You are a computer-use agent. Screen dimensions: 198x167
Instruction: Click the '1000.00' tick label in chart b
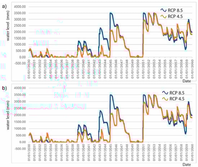click(20, 128)
